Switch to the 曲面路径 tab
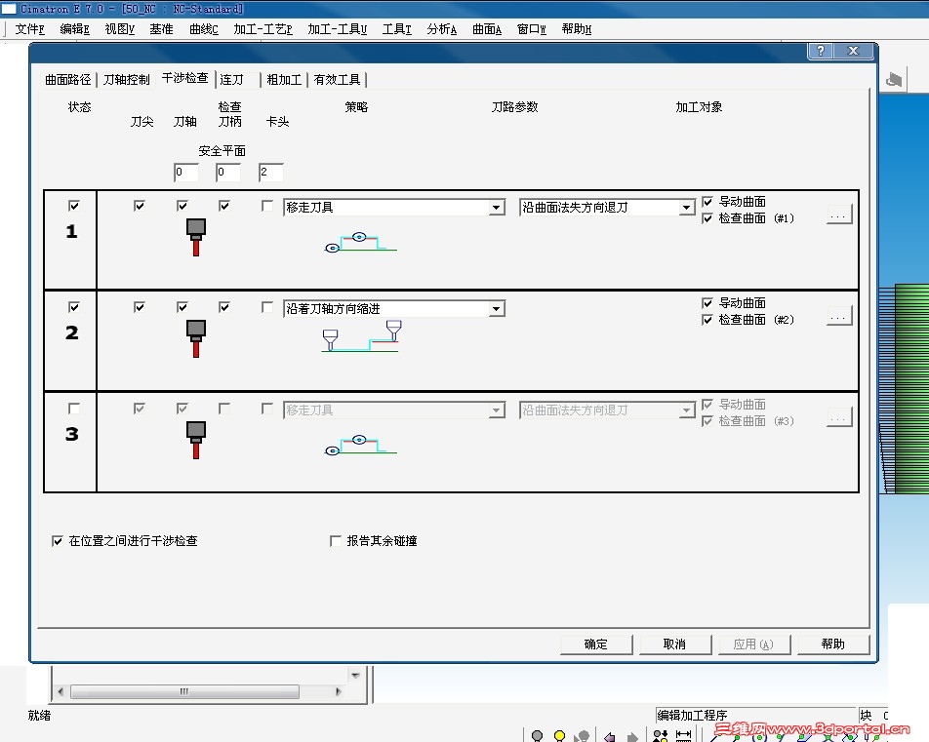This screenshot has height=742, width=929. pos(68,79)
